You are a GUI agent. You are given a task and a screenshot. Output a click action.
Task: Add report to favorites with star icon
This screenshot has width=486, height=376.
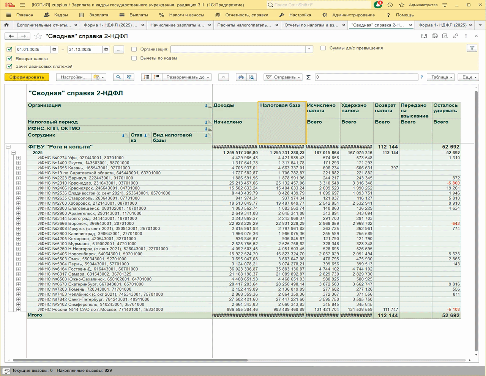(x=38, y=36)
